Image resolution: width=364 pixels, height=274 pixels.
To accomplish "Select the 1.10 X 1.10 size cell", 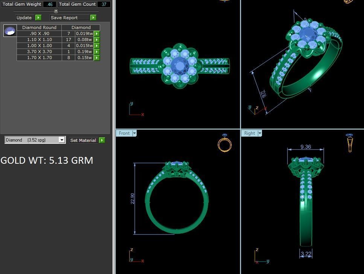I will pos(39,40).
